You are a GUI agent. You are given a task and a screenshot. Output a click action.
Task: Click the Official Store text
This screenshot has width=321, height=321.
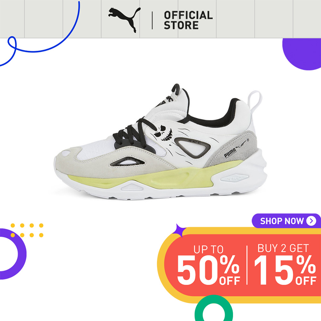point(188,20)
